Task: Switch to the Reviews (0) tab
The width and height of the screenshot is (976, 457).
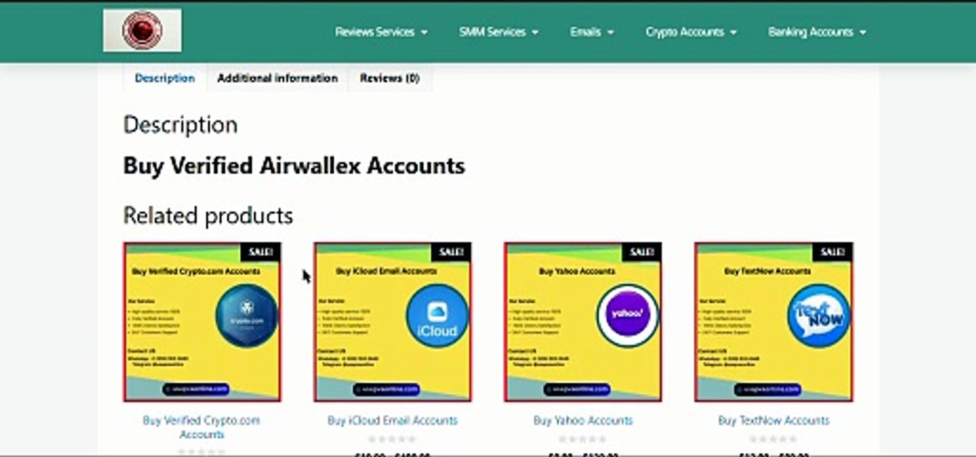Action: (390, 78)
